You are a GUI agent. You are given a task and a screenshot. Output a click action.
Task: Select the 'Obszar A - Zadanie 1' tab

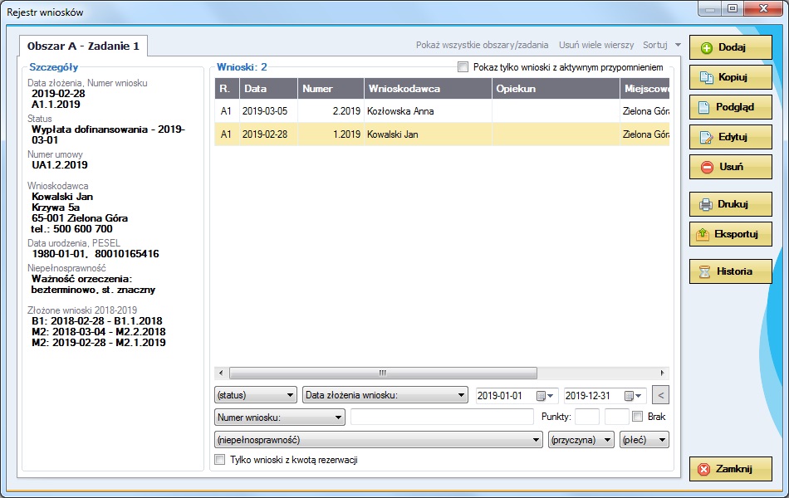pos(83,46)
